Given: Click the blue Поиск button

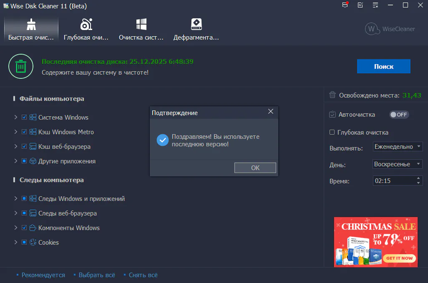Looking at the screenshot, I should 383,66.
